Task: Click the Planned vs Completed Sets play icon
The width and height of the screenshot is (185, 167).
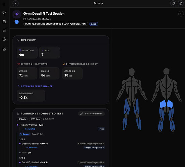Action: click(x=18, y=114)
